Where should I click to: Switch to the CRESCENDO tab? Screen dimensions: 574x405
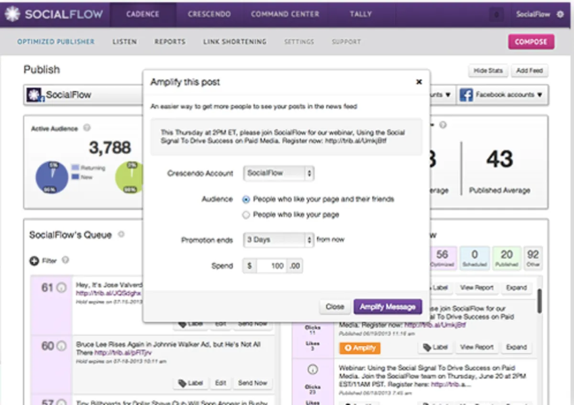(209, 14)
